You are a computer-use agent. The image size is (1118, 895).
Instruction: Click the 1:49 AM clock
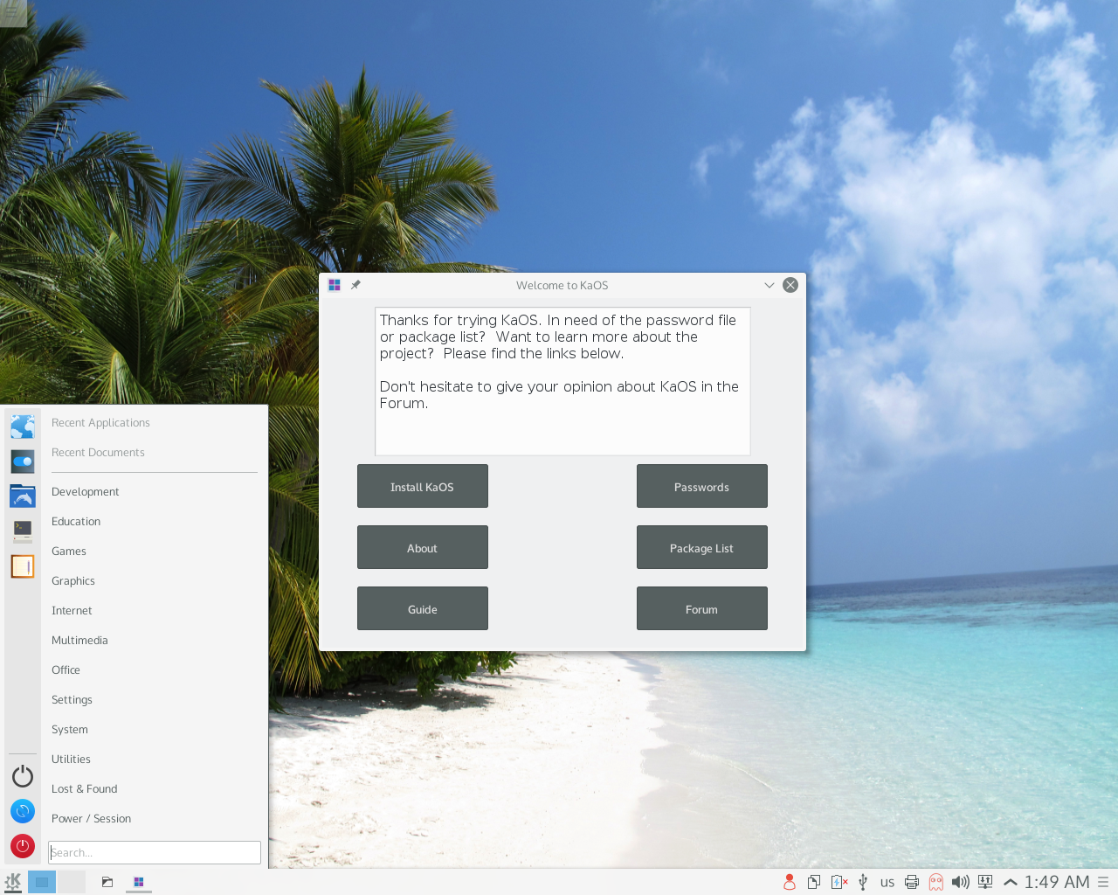(x=1057, y=882)
